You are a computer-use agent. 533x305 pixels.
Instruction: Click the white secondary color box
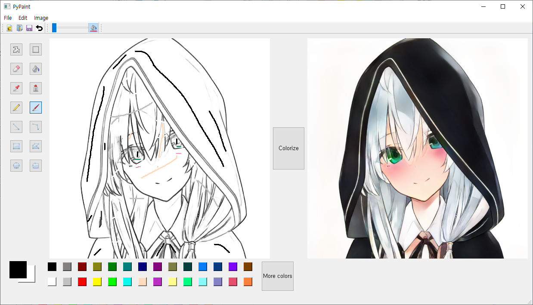click(31, 278)
